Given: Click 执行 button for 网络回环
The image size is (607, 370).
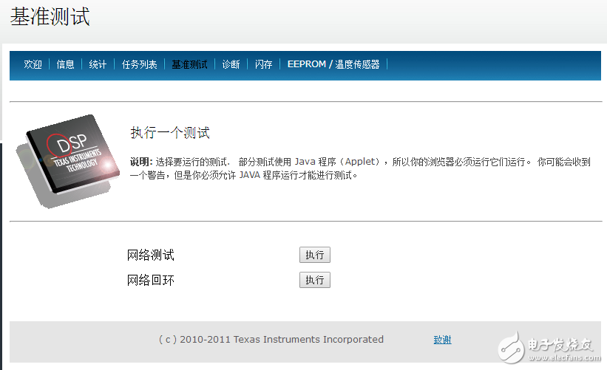Looking at the screenshot, I should pos(315,280).
